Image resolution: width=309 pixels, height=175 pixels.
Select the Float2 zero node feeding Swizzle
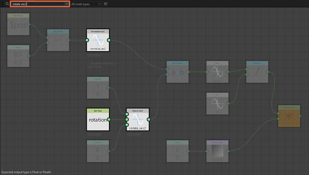point(178,151)
